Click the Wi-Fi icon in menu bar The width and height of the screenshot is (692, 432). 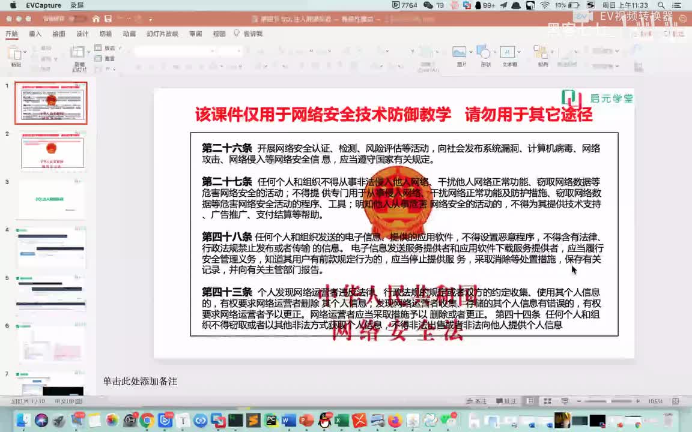point(545,5)
